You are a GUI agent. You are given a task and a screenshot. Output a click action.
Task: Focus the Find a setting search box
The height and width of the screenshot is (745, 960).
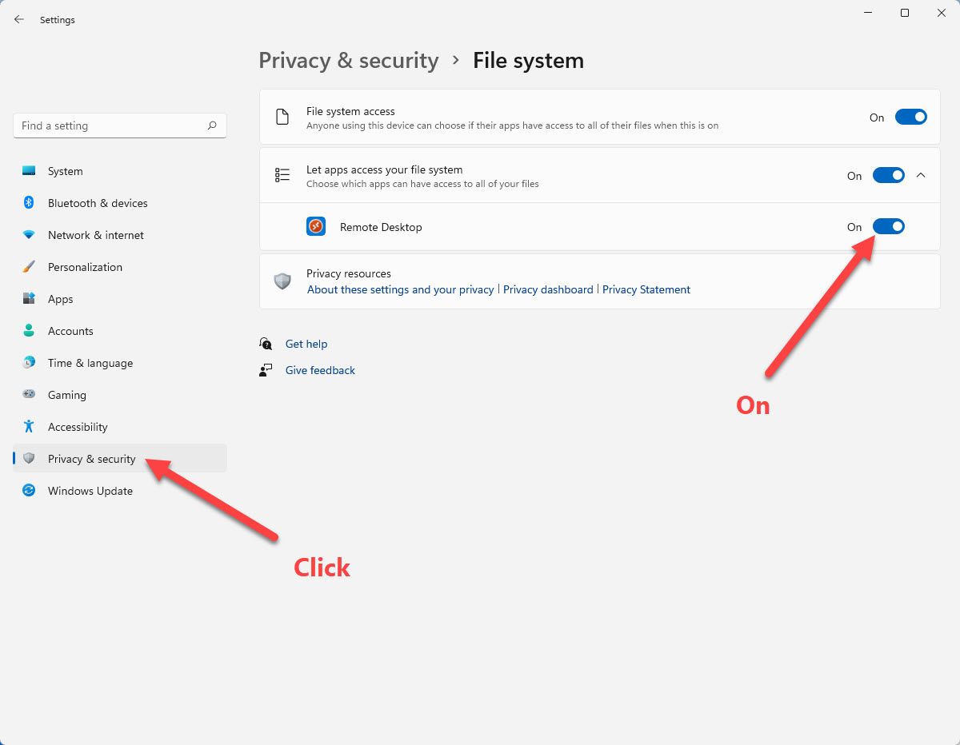tap(120, 125)
